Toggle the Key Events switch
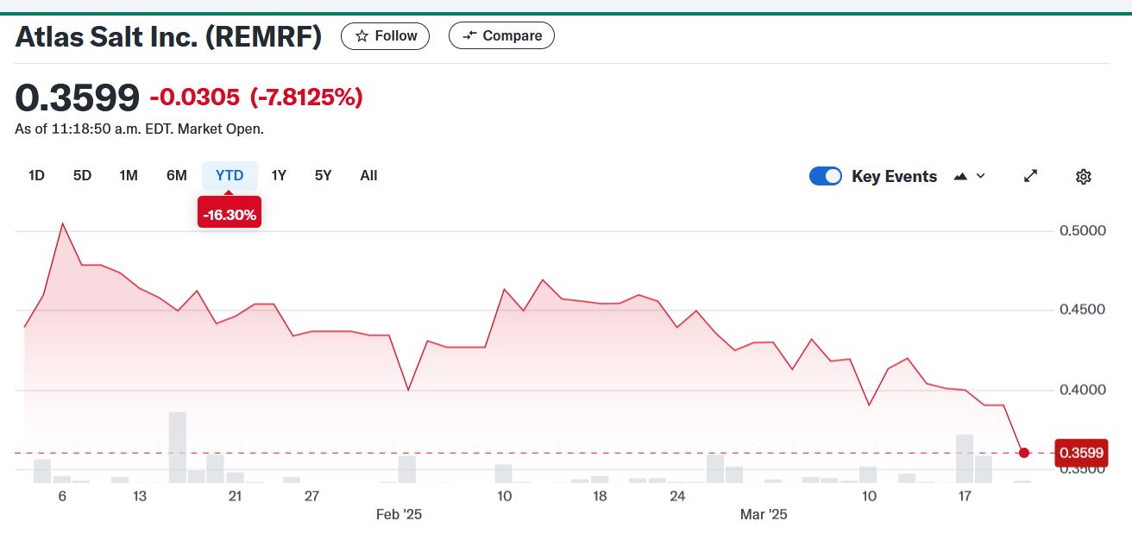1132x534 pixels. tap(826, 176)
